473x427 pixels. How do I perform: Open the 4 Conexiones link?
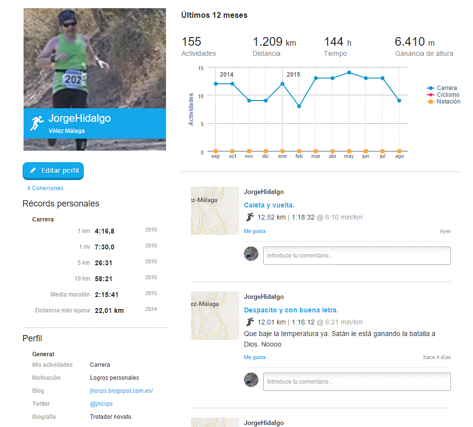tap(45, 188)
